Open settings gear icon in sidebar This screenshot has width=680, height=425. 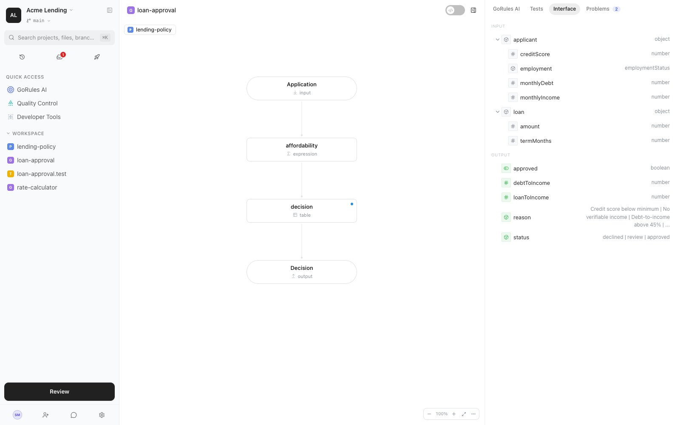(x=102, y=415)
